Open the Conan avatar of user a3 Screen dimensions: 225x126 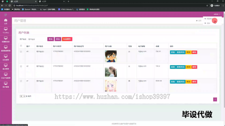[x=111, y=56]
